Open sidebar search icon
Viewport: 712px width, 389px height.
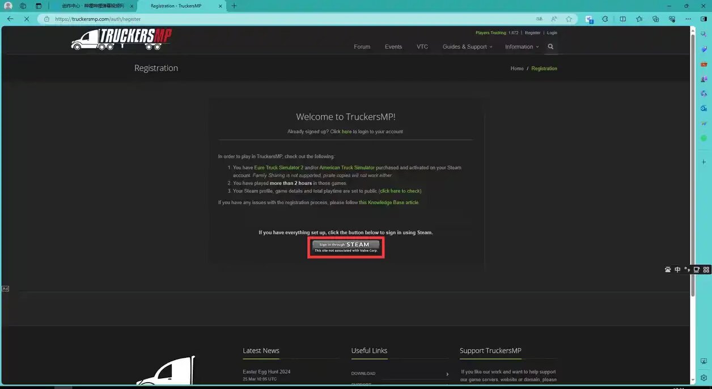coord(704,34)
